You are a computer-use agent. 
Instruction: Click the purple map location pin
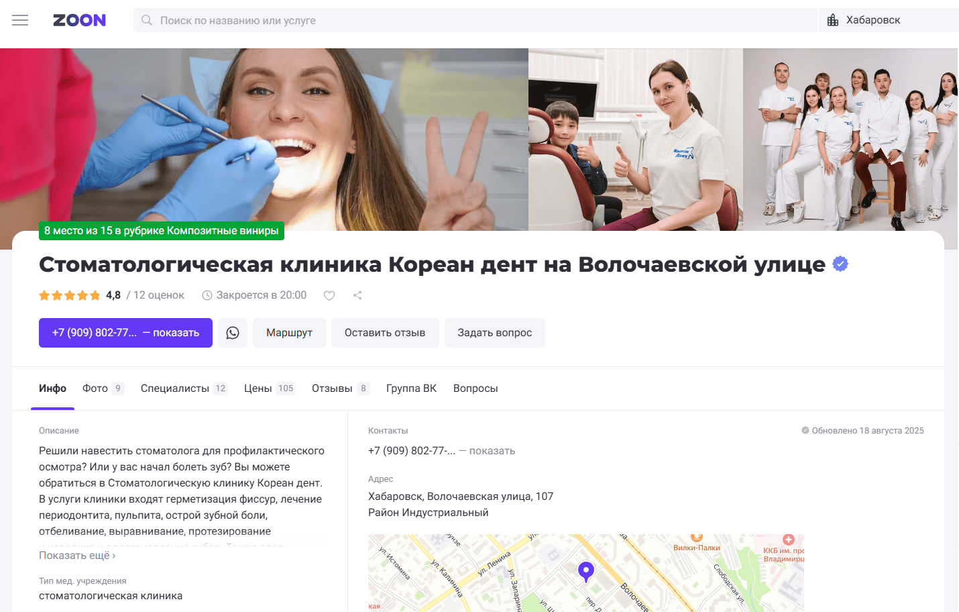pos(586,571)
